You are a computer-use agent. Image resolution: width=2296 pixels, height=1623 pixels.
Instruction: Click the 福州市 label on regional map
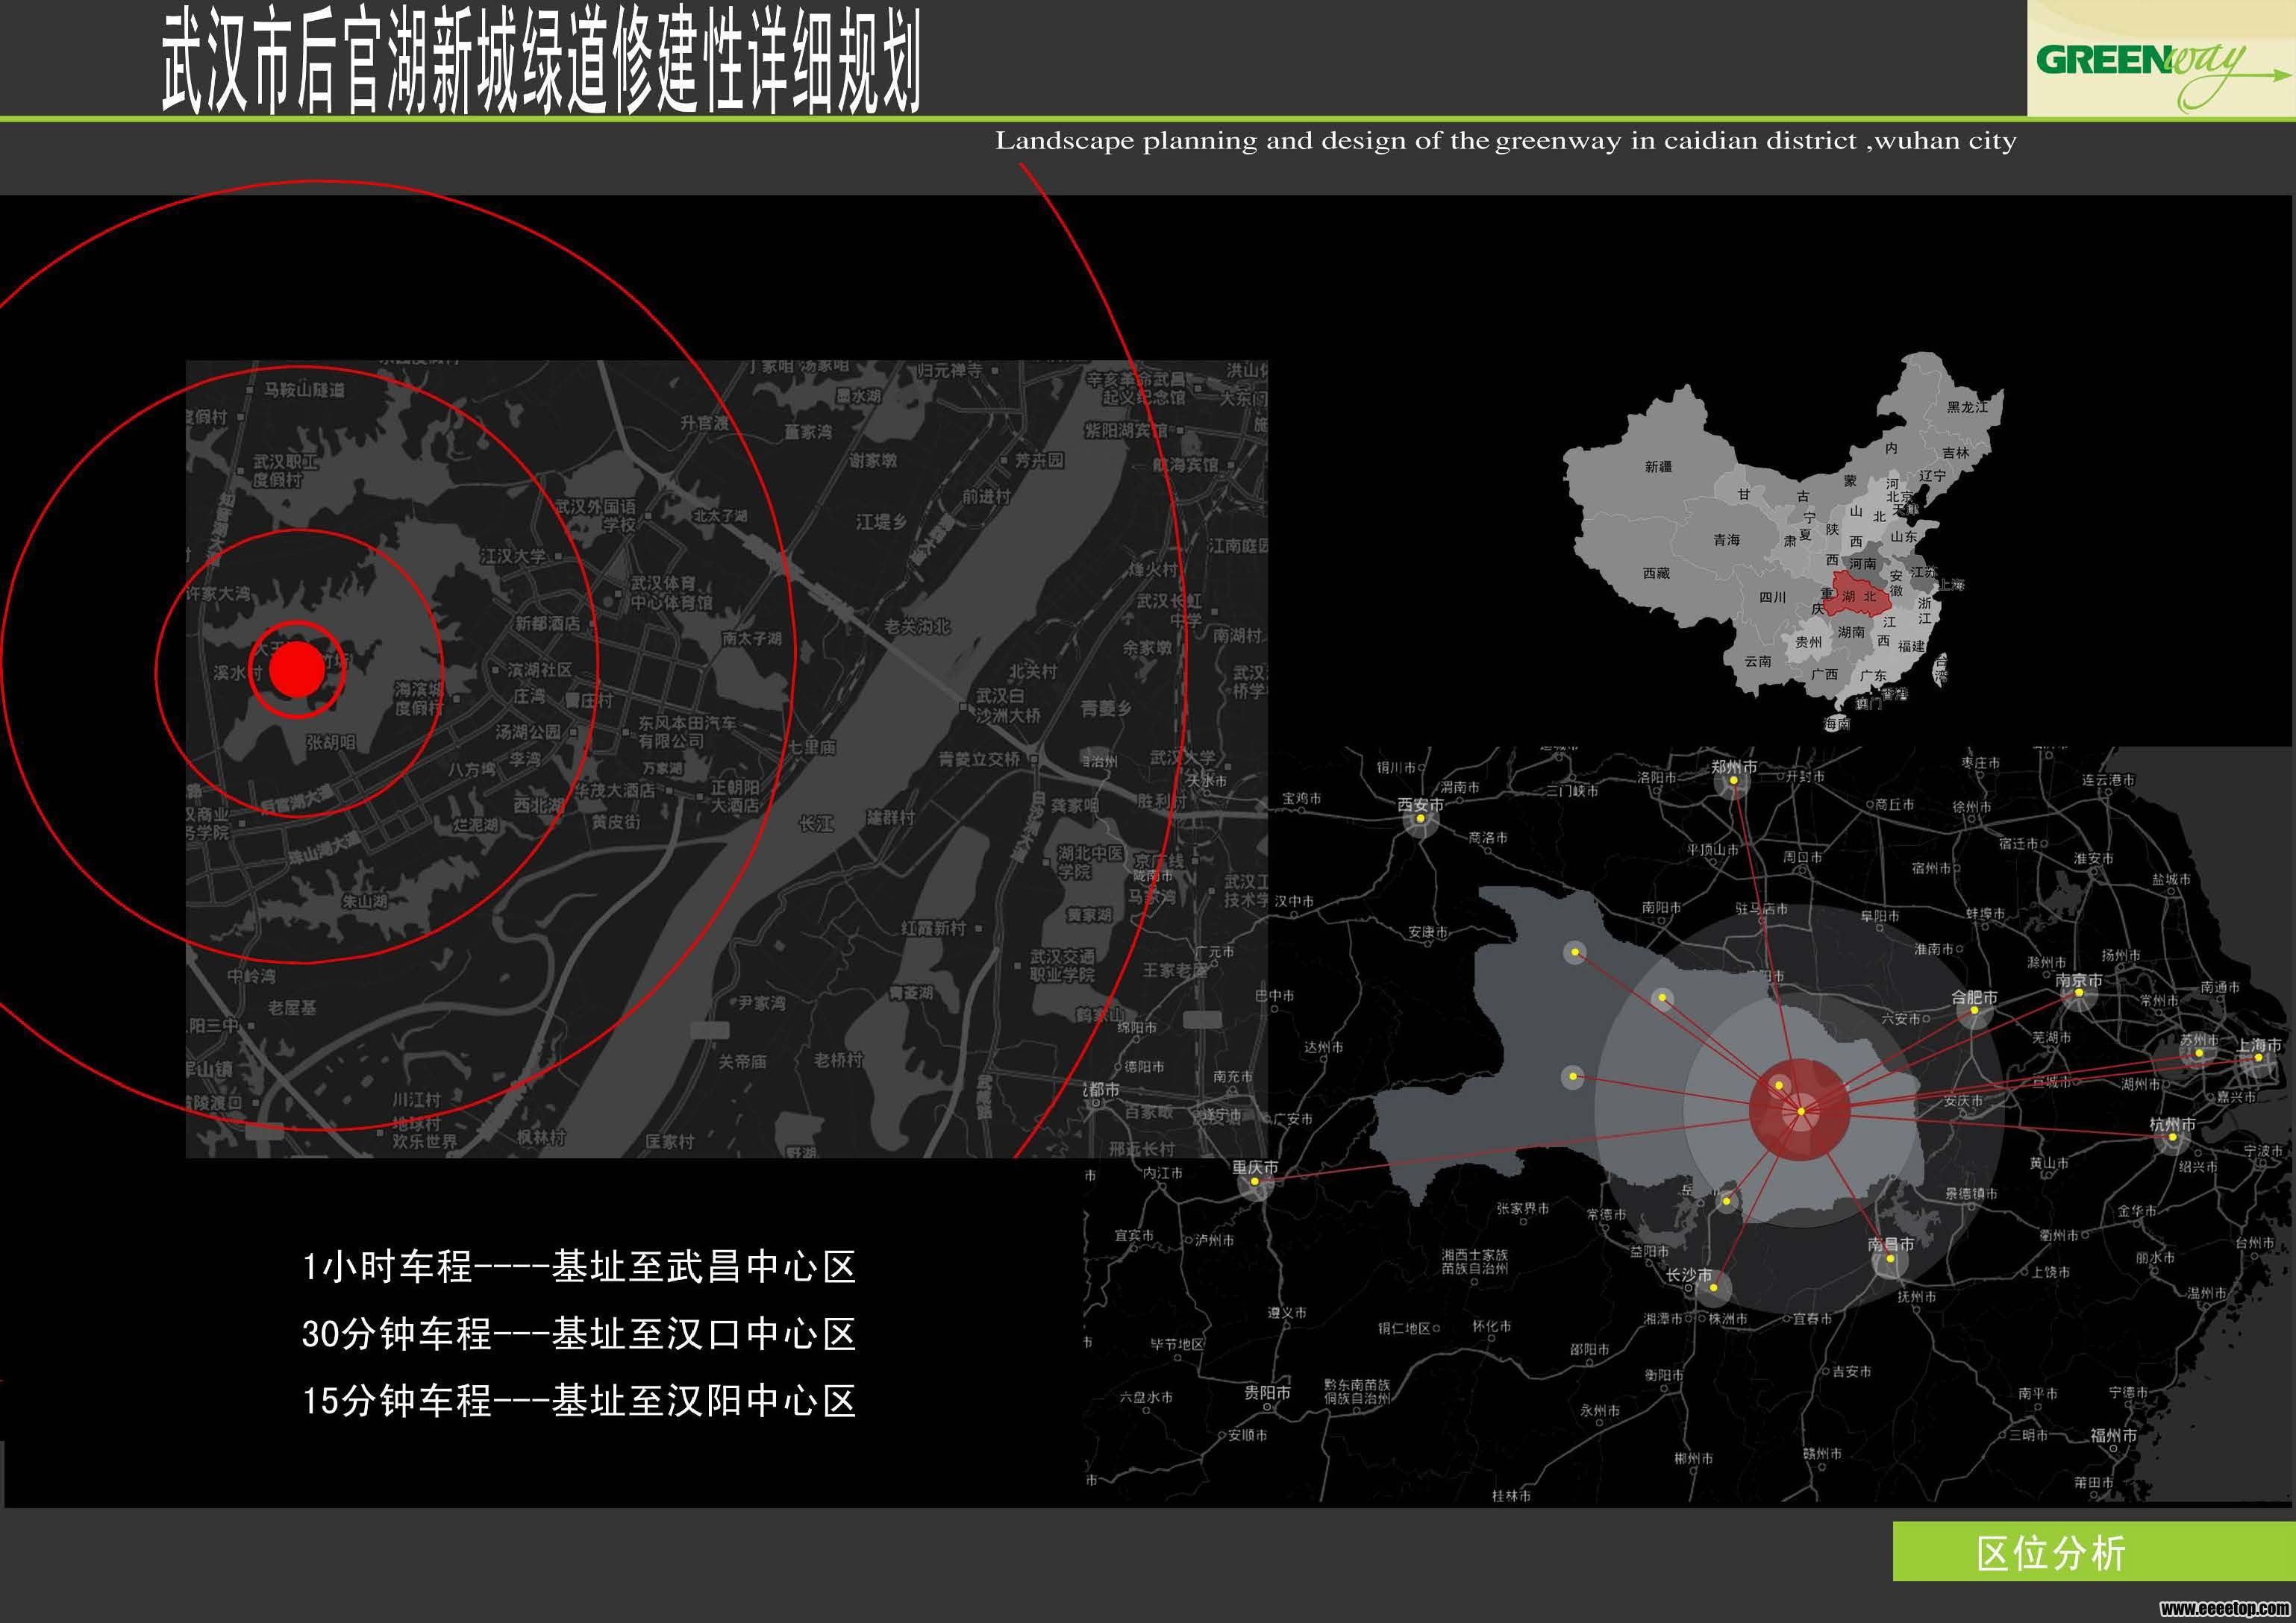(x=2114, y=1435)
